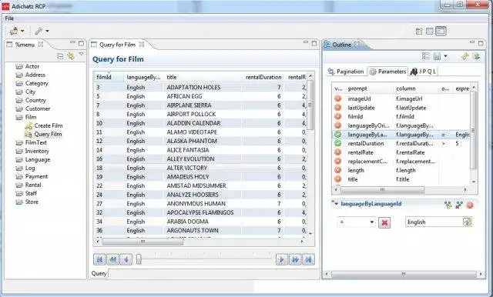
Task: Close the Query for Film tab
Action: pyautogui.click(x=142, y=45)
